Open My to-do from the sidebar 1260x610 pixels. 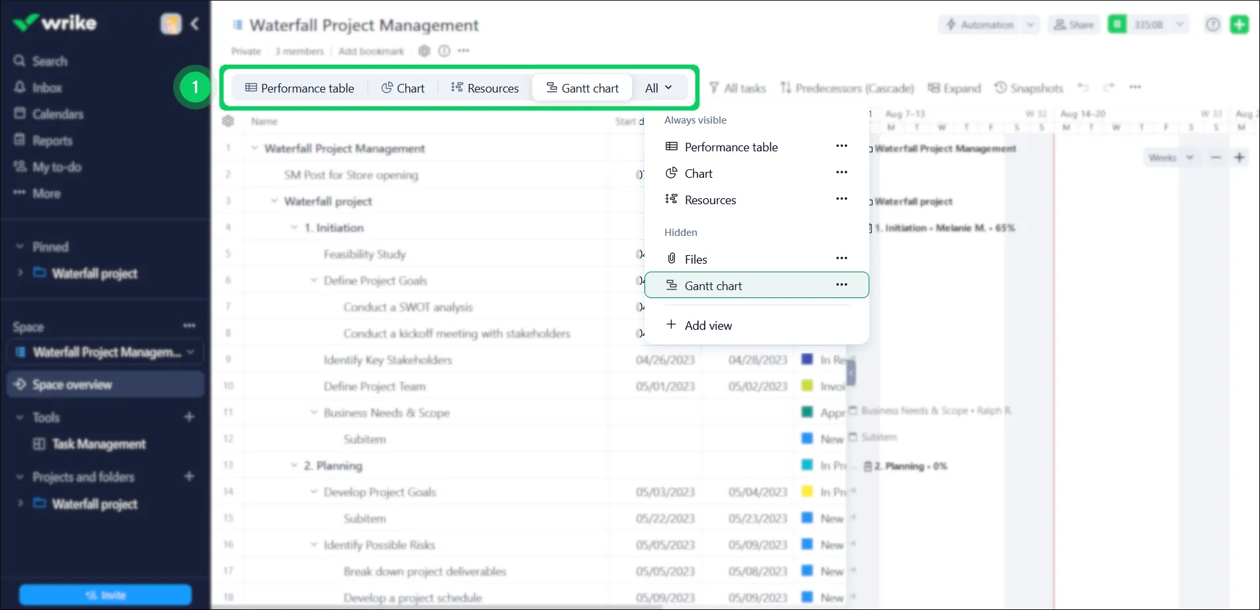coord(56,167)
